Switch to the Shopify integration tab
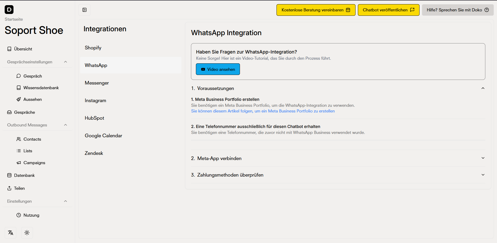The height and width of the screenshot is (243, 497). tap(93, 48)
